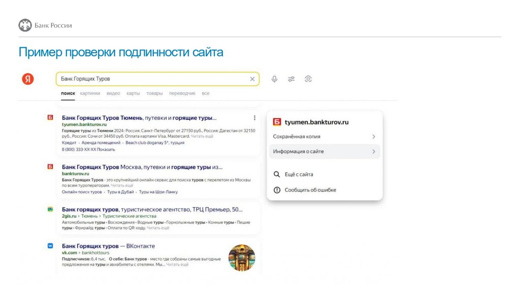Click the Банк России emblem icon

(x=25, y=25)
